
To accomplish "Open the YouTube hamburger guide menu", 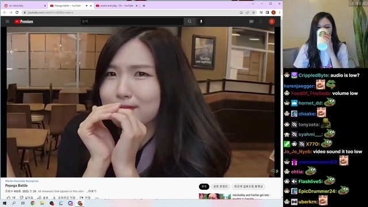I will [x=7, y=22].
